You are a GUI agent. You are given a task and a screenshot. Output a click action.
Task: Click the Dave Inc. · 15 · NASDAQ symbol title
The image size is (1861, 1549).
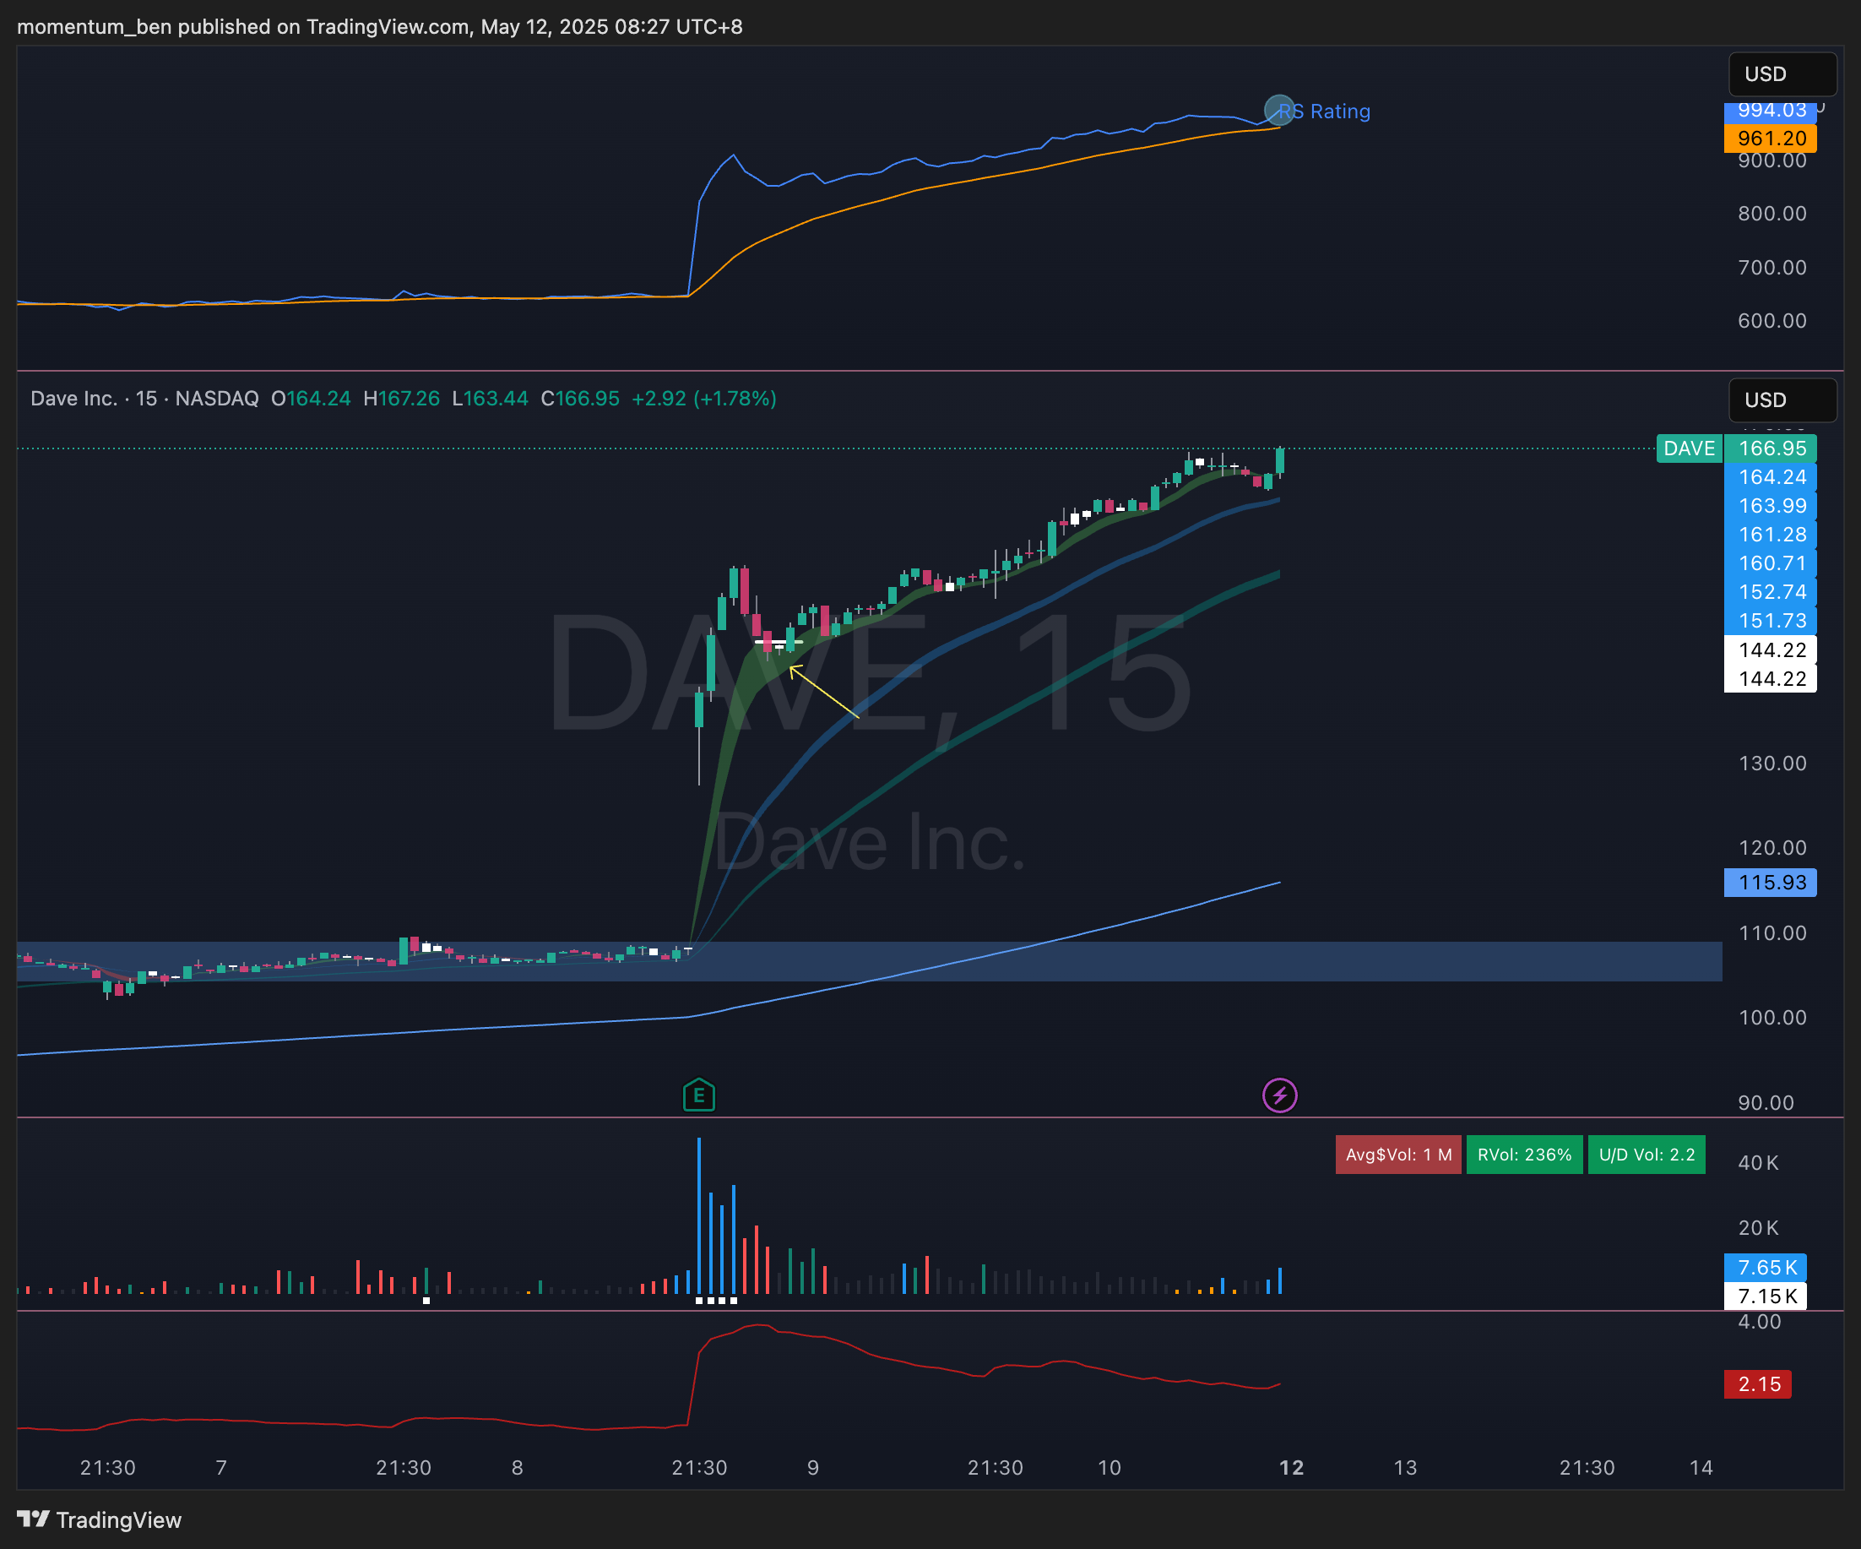coord(144,399)
